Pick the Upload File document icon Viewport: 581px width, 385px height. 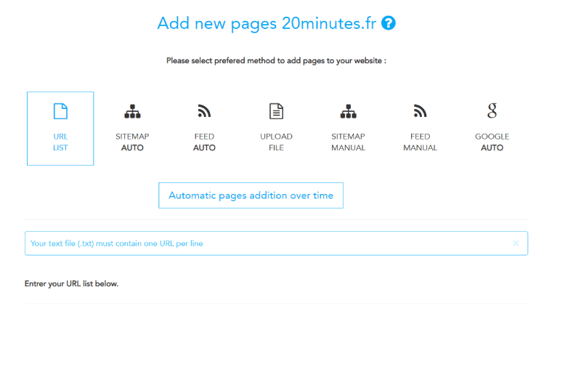pos(276,111)
